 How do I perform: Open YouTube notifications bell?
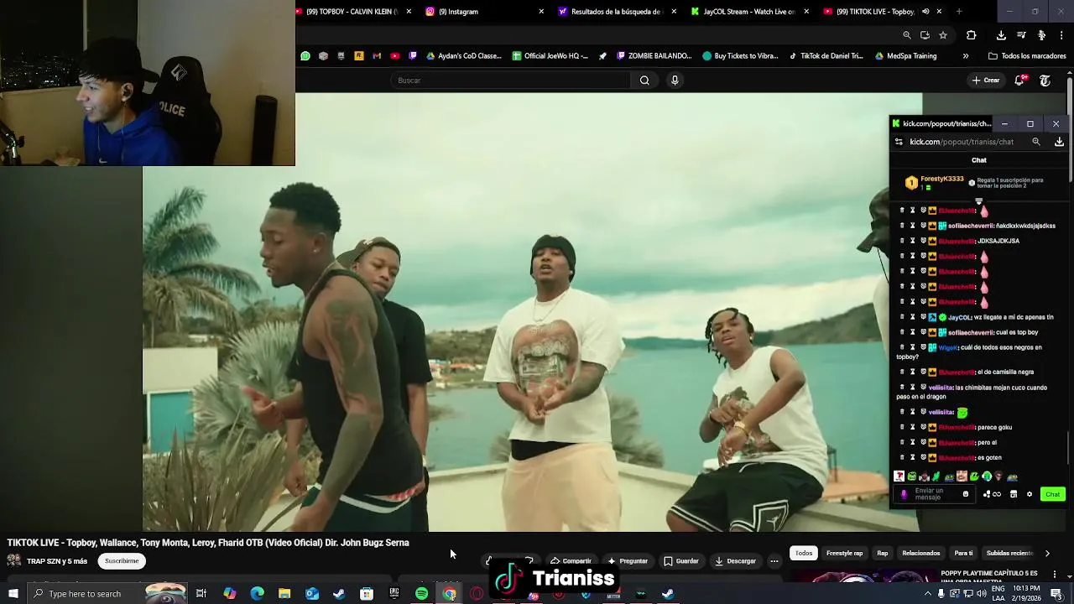(x=1020, y=81)
